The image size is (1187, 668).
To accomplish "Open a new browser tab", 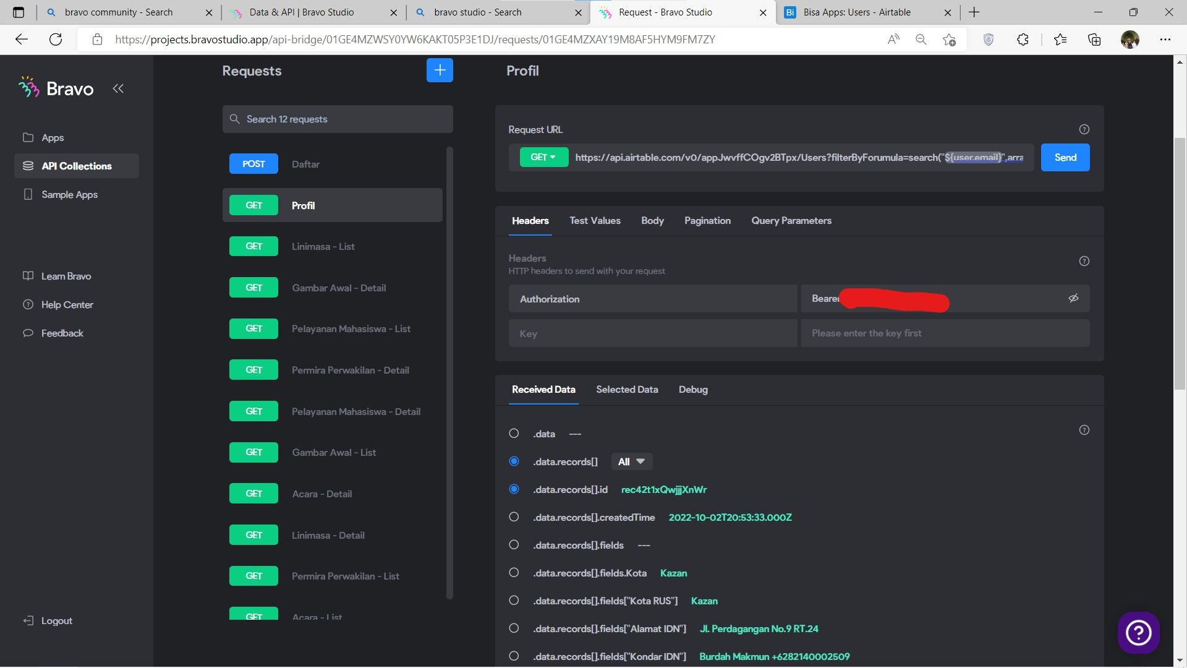I will (x=974, y=12).
